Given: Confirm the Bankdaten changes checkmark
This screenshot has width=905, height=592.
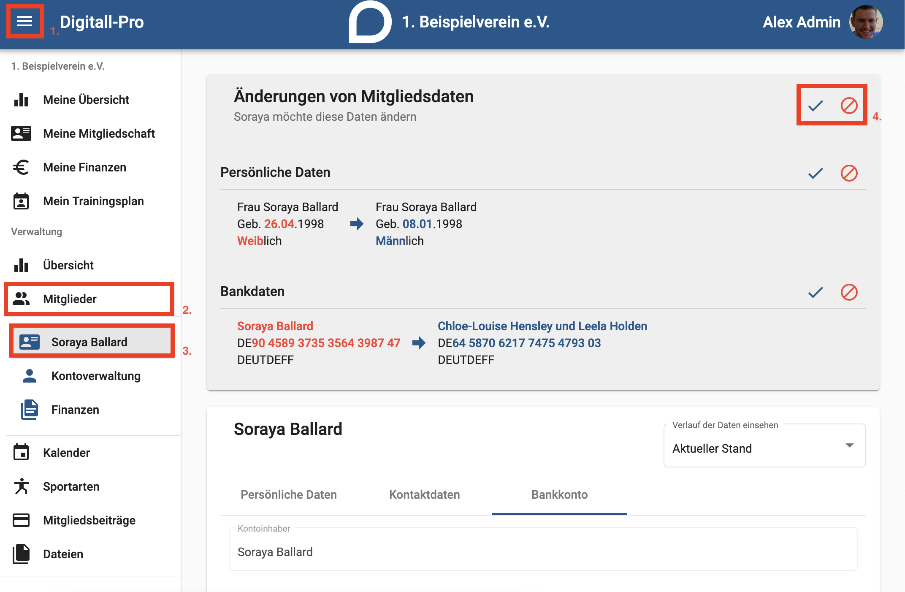Looking at the screenshot, I should [x=816, y=292].
